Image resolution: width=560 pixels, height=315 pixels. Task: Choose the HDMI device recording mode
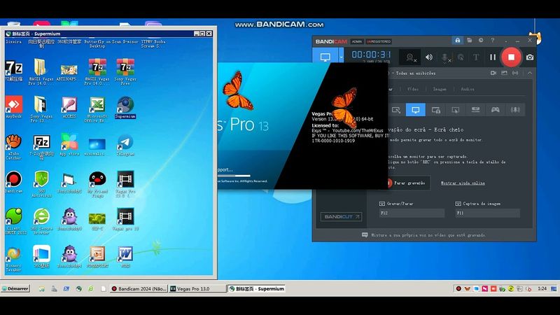tap(475, 110)
